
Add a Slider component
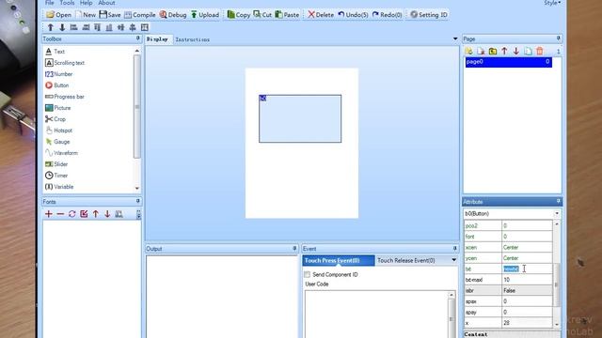[x=56, y=164]
